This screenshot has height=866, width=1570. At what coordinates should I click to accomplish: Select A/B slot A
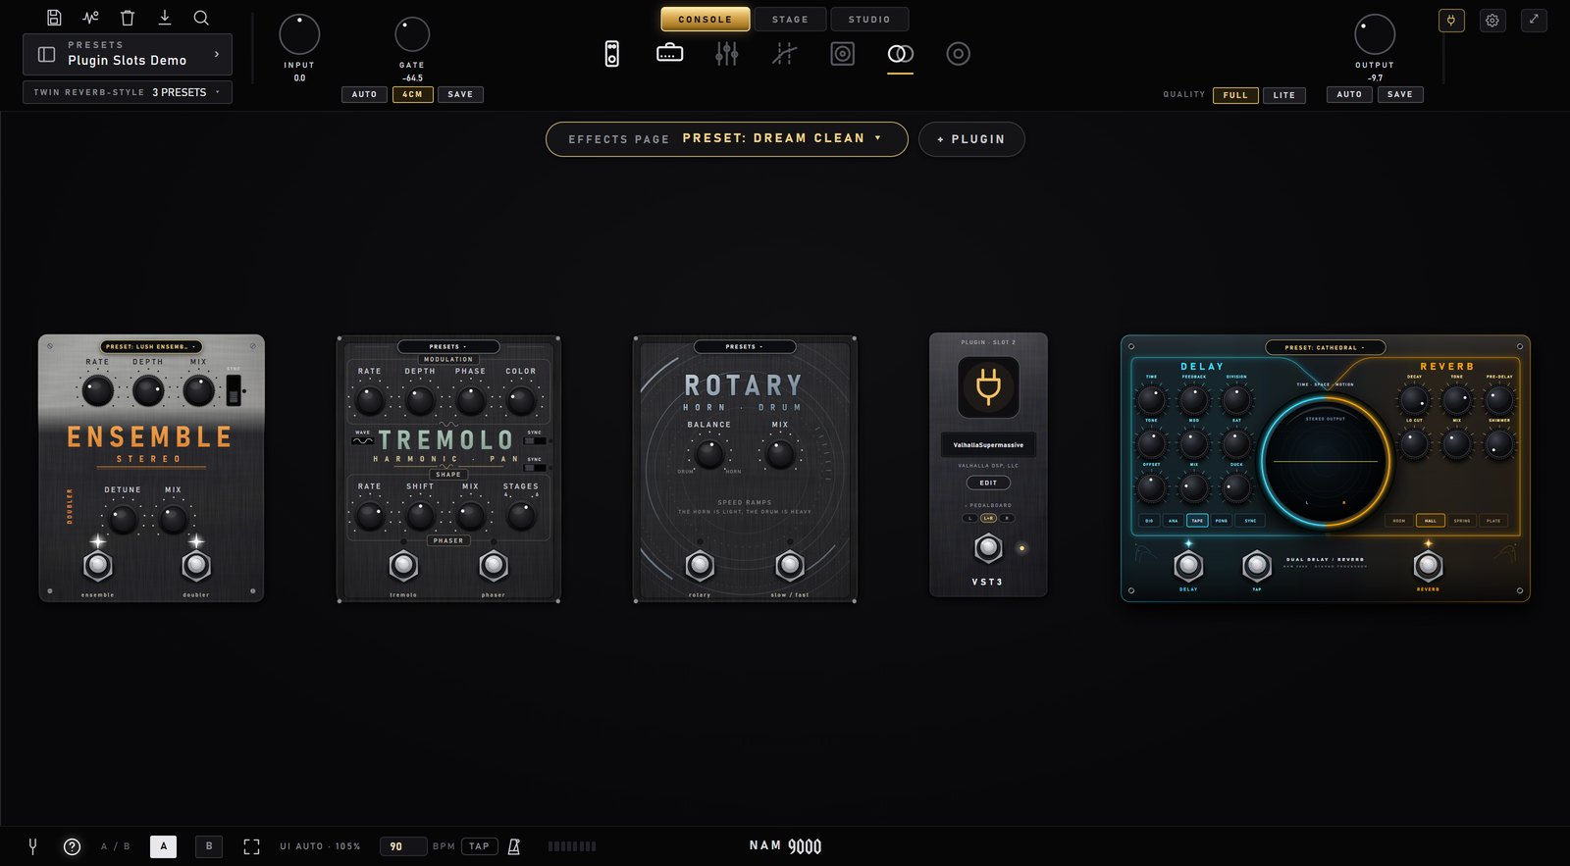[x=163, y=846]
